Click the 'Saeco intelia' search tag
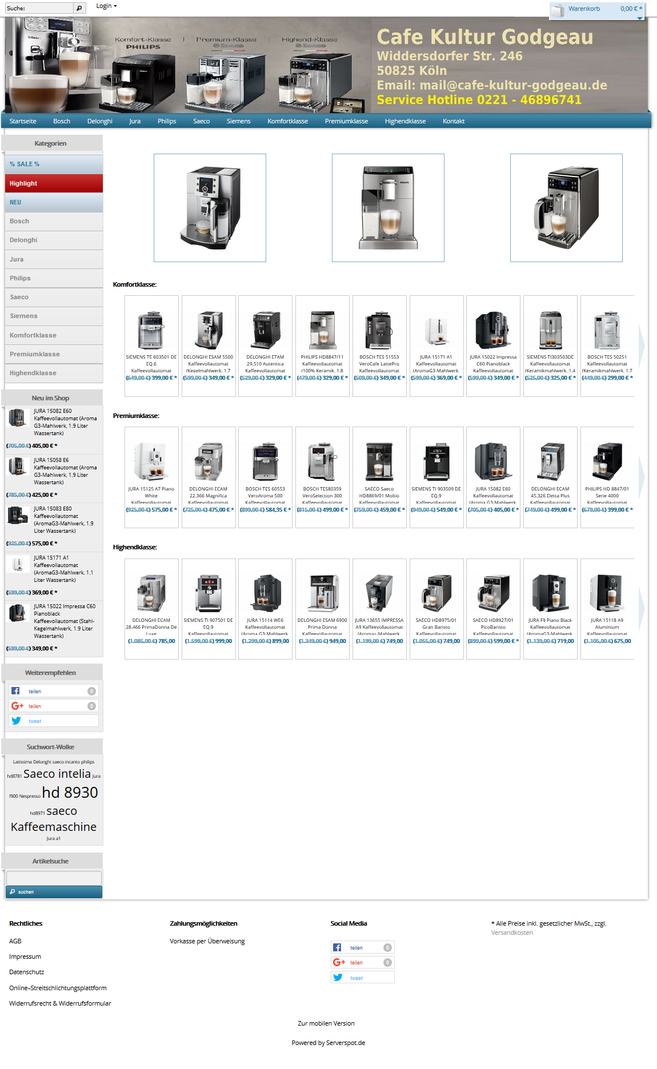Viewport: 657px width, 1069px height. [57, 774]
